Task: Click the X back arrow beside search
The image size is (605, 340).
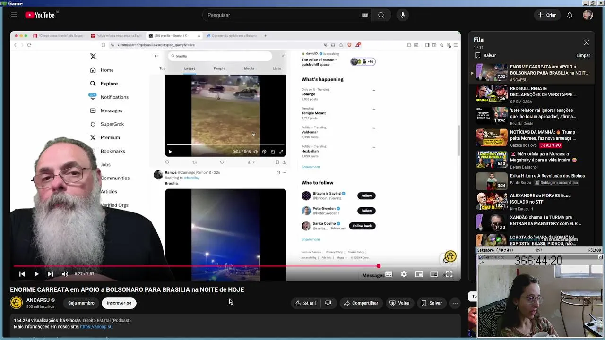Action: (156, 56)
